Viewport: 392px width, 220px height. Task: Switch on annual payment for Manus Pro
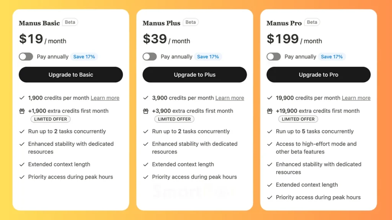(274, 57)
